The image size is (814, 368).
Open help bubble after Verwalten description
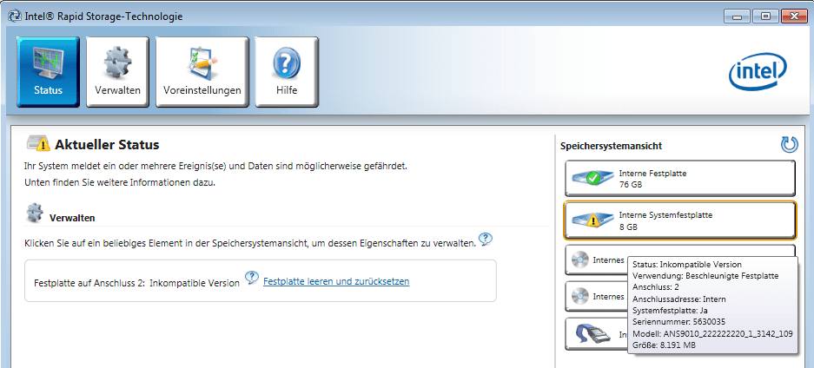[x=486, y=239]
